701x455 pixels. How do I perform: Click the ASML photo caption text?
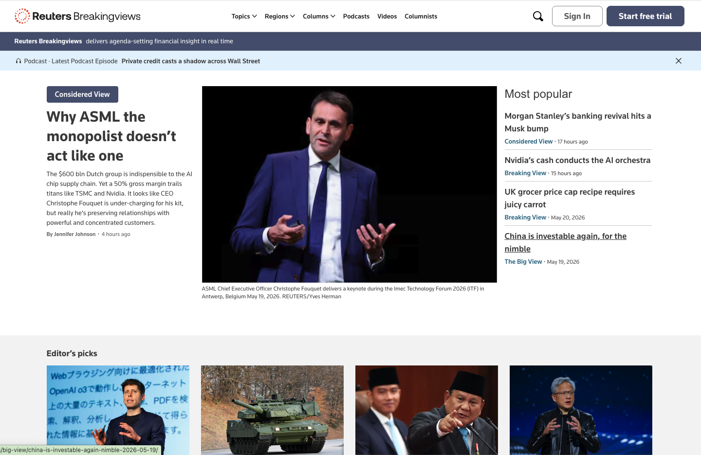click(343, 292)
